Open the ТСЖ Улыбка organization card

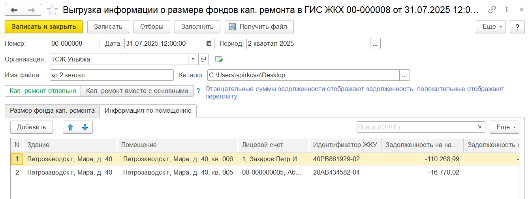[203, 60]
